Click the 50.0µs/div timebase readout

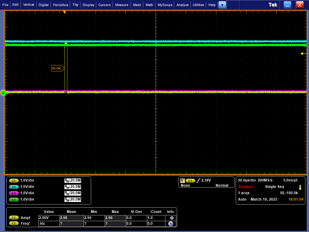pyautogui.click(x=246, y=180)
